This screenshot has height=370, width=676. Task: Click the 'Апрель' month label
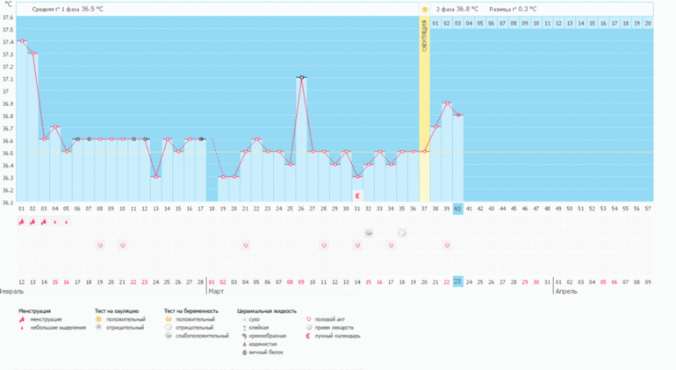tap(565, 292)
